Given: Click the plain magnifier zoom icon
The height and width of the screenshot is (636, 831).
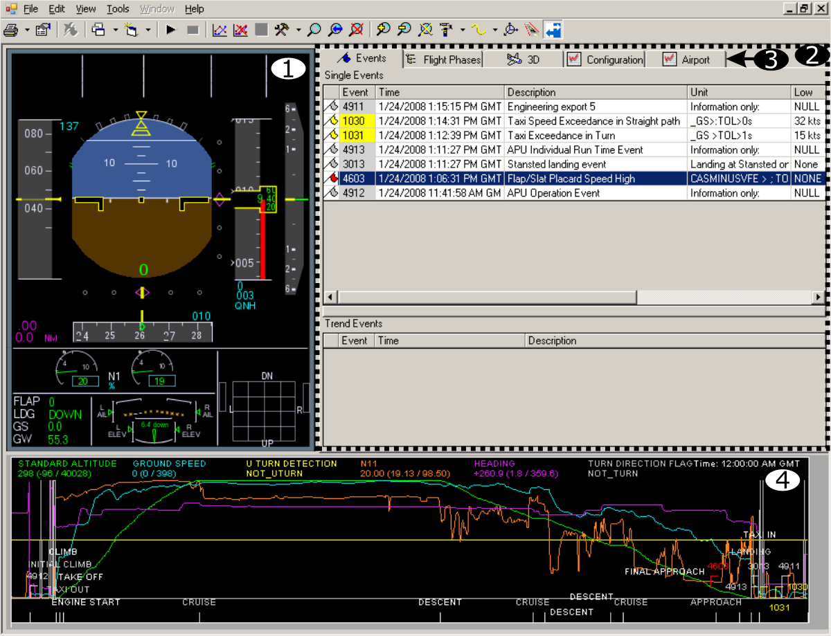Looking at the screenshot, I should (x=314, y=30).
